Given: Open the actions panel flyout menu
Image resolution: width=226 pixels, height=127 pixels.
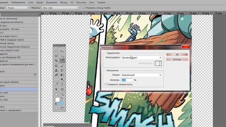Looking at the screenshot, I should point(38,14).
